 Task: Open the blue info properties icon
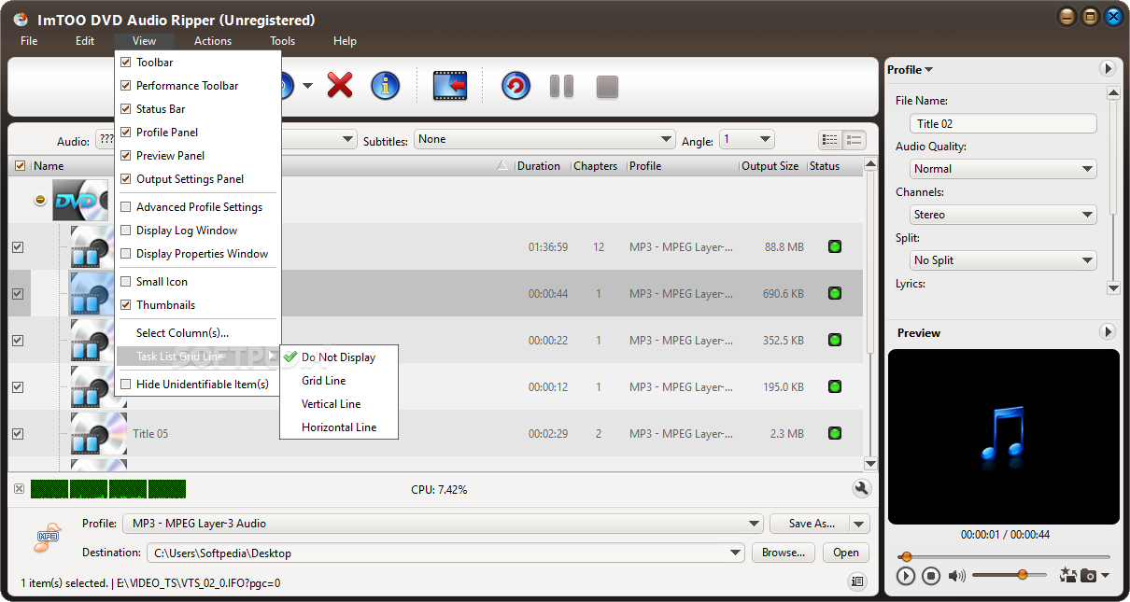[386, 86]
